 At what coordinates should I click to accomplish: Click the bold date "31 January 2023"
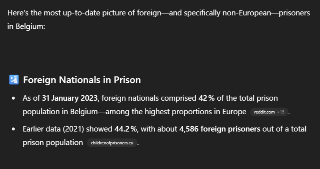70,98
